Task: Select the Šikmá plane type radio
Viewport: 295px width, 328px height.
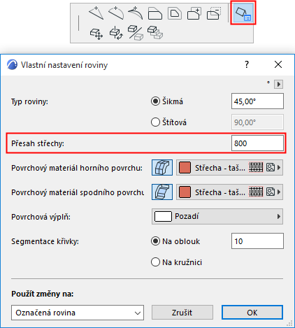Action: tap(155, 101)
